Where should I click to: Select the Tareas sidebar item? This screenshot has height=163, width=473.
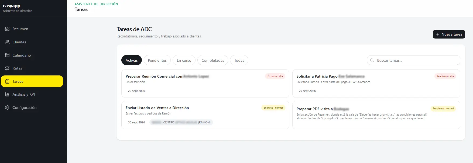coord(32,81)
